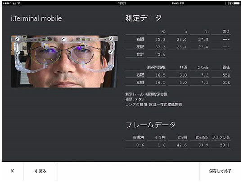
Task: Select the そり角 value 1.6
Action: pyautogui.click(x=162, y=145)
